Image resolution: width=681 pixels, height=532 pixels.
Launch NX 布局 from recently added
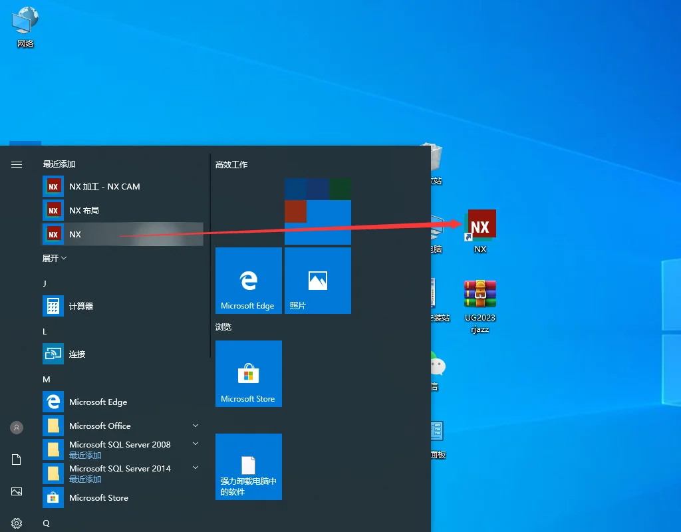[122, 210]
